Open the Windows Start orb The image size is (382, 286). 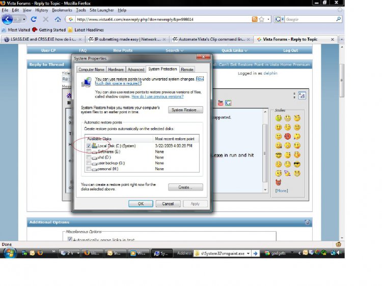tap(10, 253)
